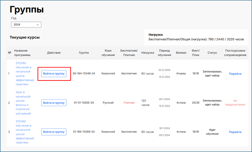The image size is (252, 152).
Task: Click the 'Не предусмотрено' text in row 2
Action: (235, 103)
